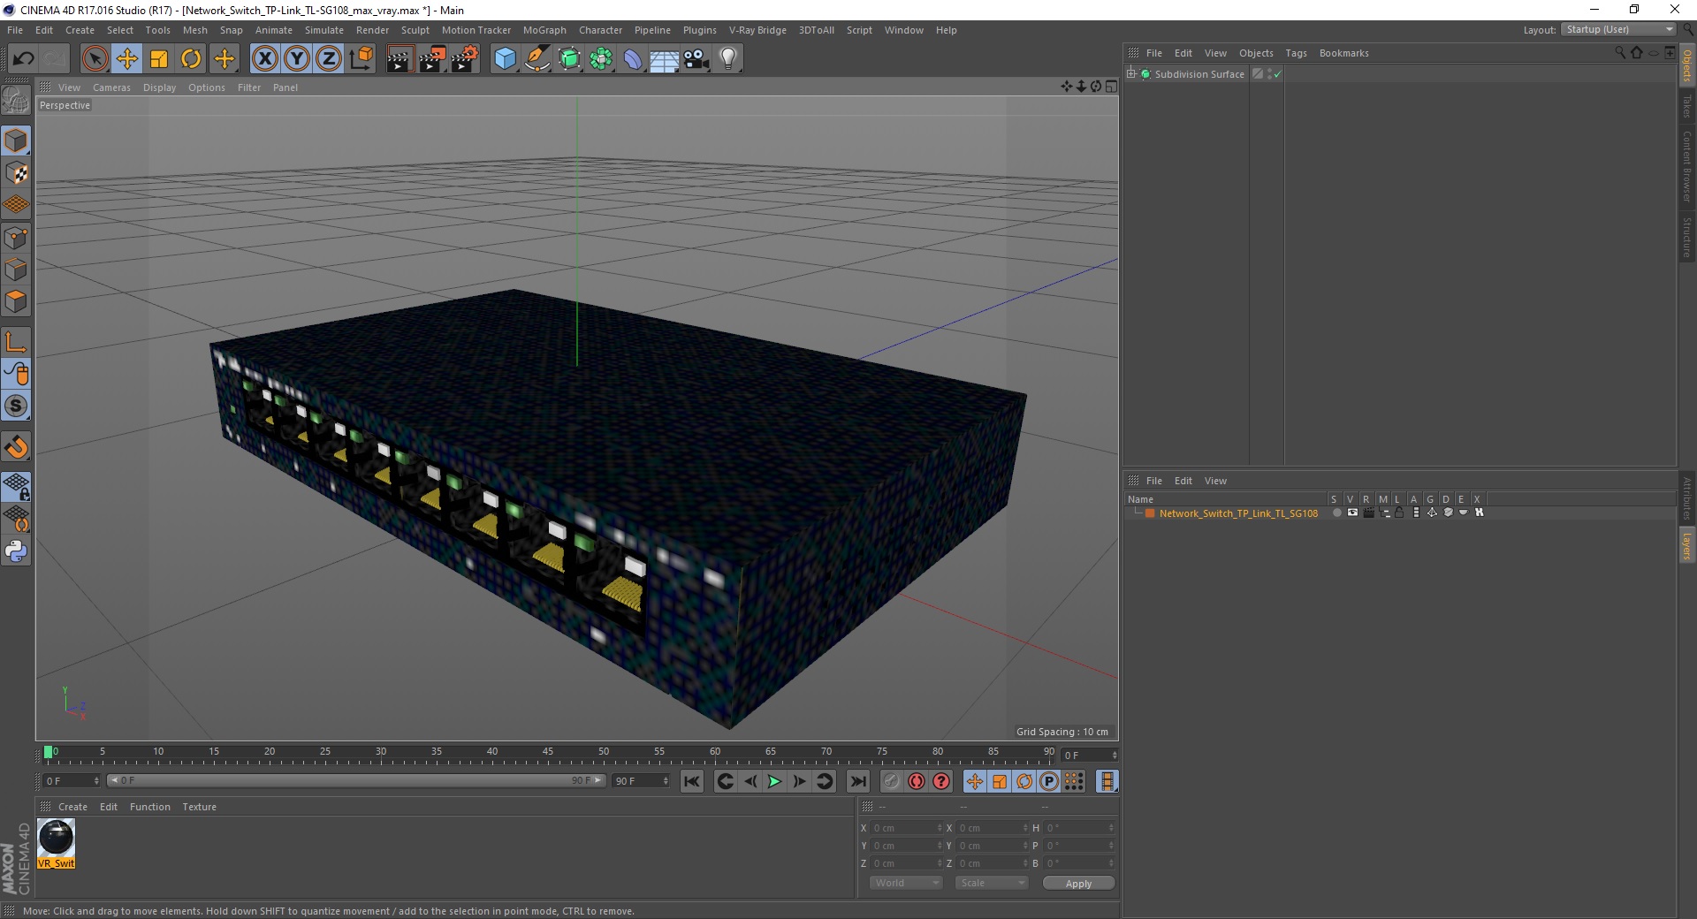Select the Scale tool icon

click(x=159, y=59)
